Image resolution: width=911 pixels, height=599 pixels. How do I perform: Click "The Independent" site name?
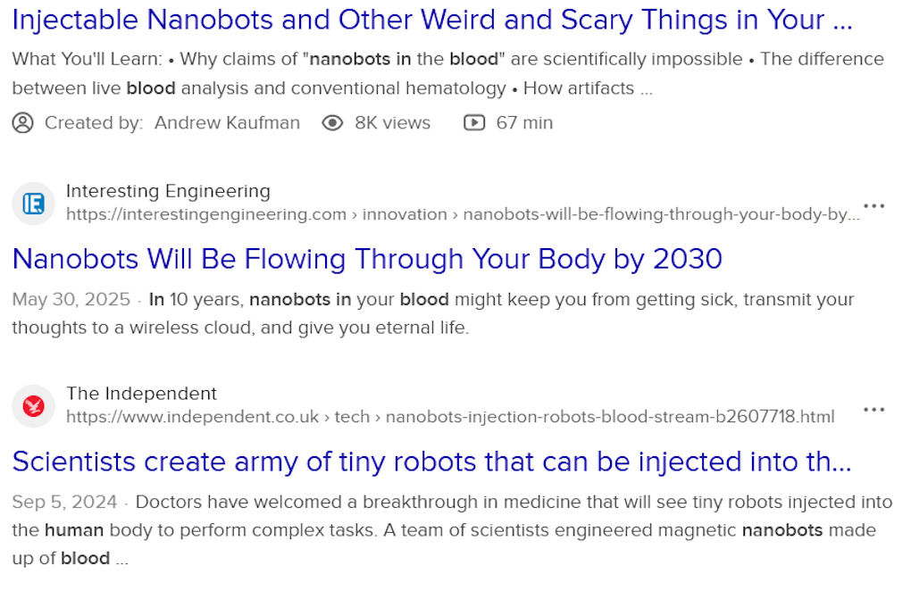[141, 394]
